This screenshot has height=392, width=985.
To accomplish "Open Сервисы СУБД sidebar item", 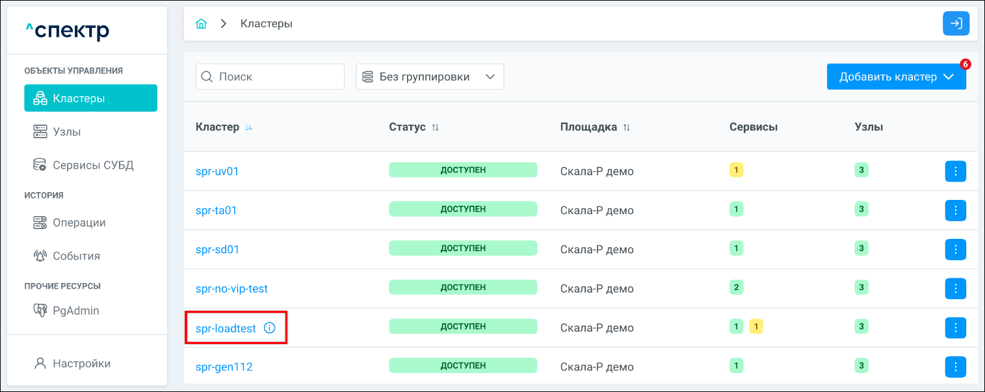I will coord(92,165).
